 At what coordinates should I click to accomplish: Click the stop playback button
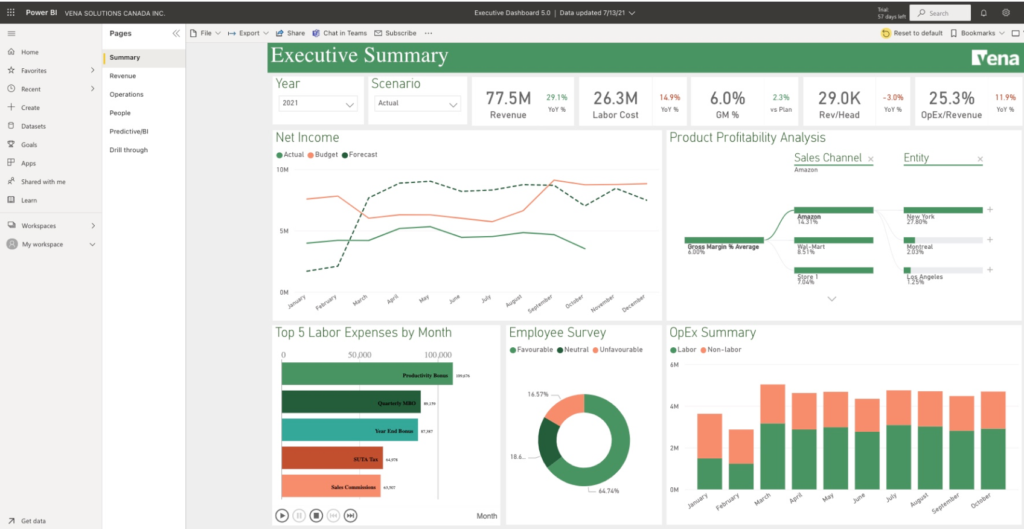(316, 516)
